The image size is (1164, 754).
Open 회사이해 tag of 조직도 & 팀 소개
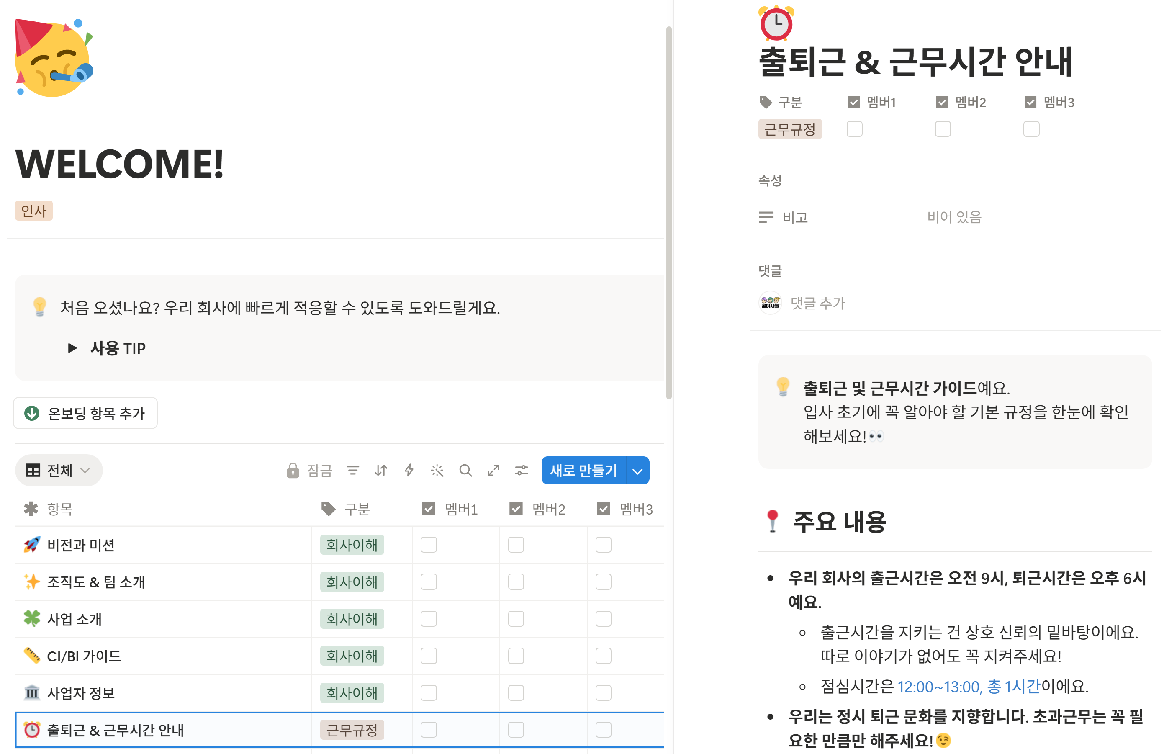[352, 582]
